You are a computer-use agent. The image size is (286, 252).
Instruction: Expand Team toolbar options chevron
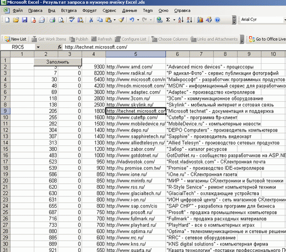[x=242, y=39]
